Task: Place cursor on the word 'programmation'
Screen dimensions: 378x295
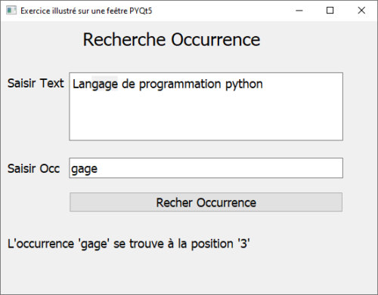Action: 180,85
